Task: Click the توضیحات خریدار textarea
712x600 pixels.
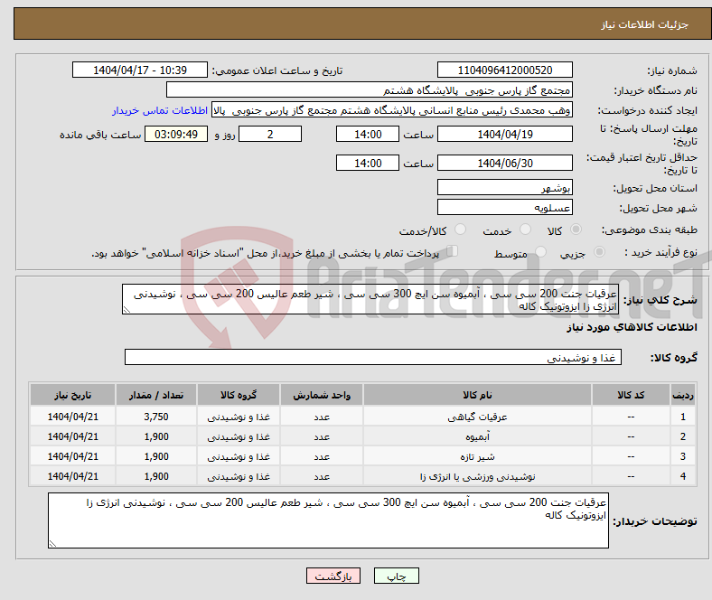Action: pos(328,520)
